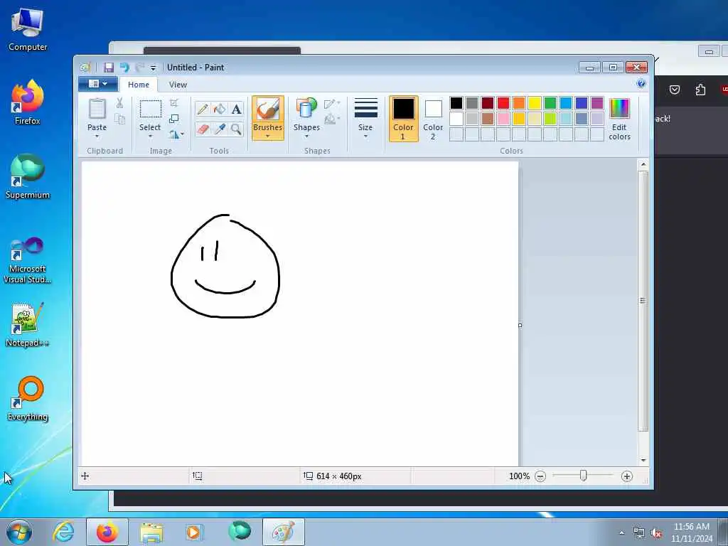Click the zoom slider handle
The height and width of the screenshot is (546, 728).
(x=583, y=476)
